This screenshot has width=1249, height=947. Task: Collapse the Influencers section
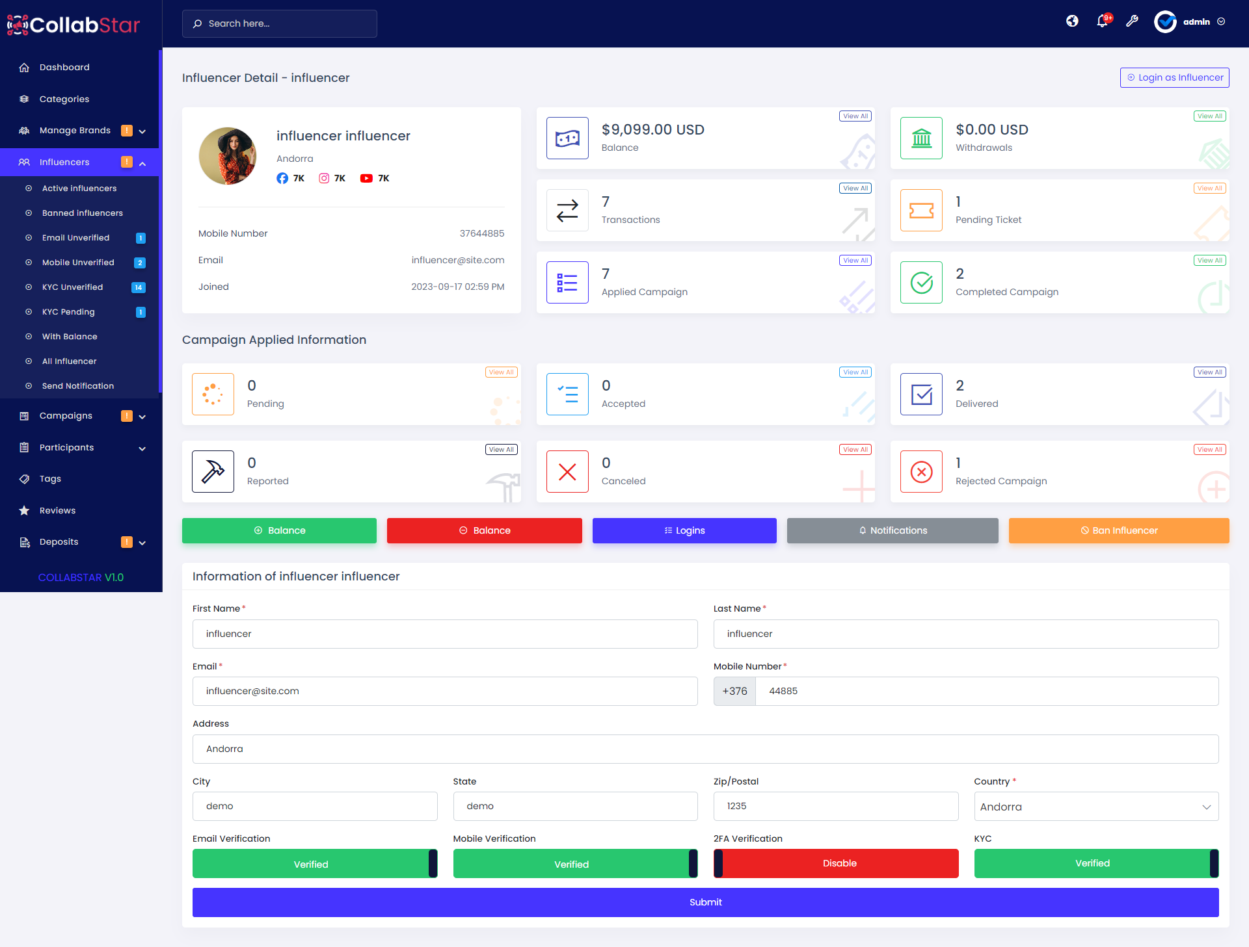142,162
